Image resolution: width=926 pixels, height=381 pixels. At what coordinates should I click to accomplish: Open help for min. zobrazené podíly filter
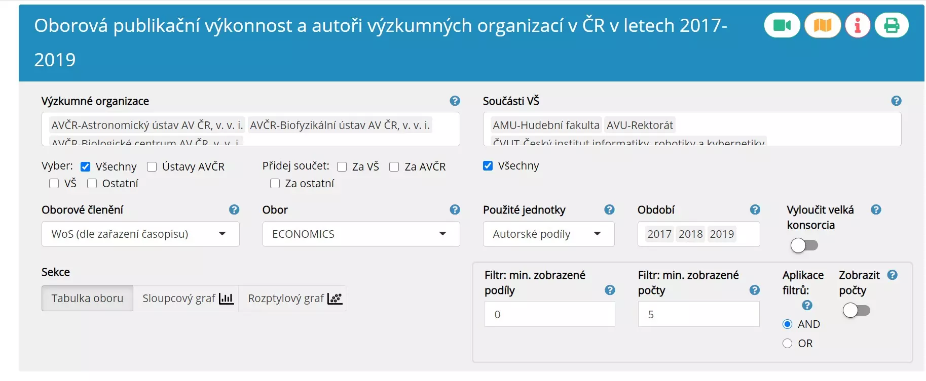(610, 290)
